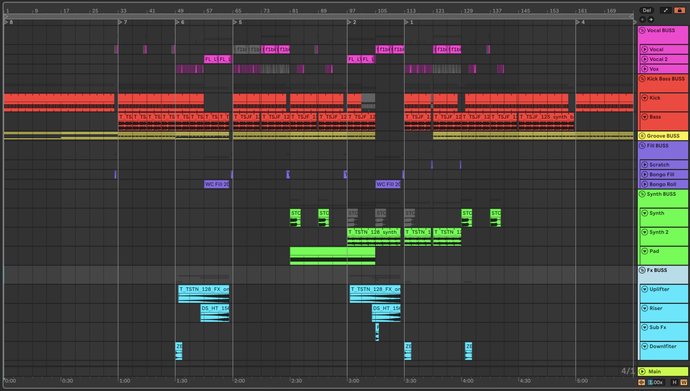Click the W optimize width button

pos(683,382)
